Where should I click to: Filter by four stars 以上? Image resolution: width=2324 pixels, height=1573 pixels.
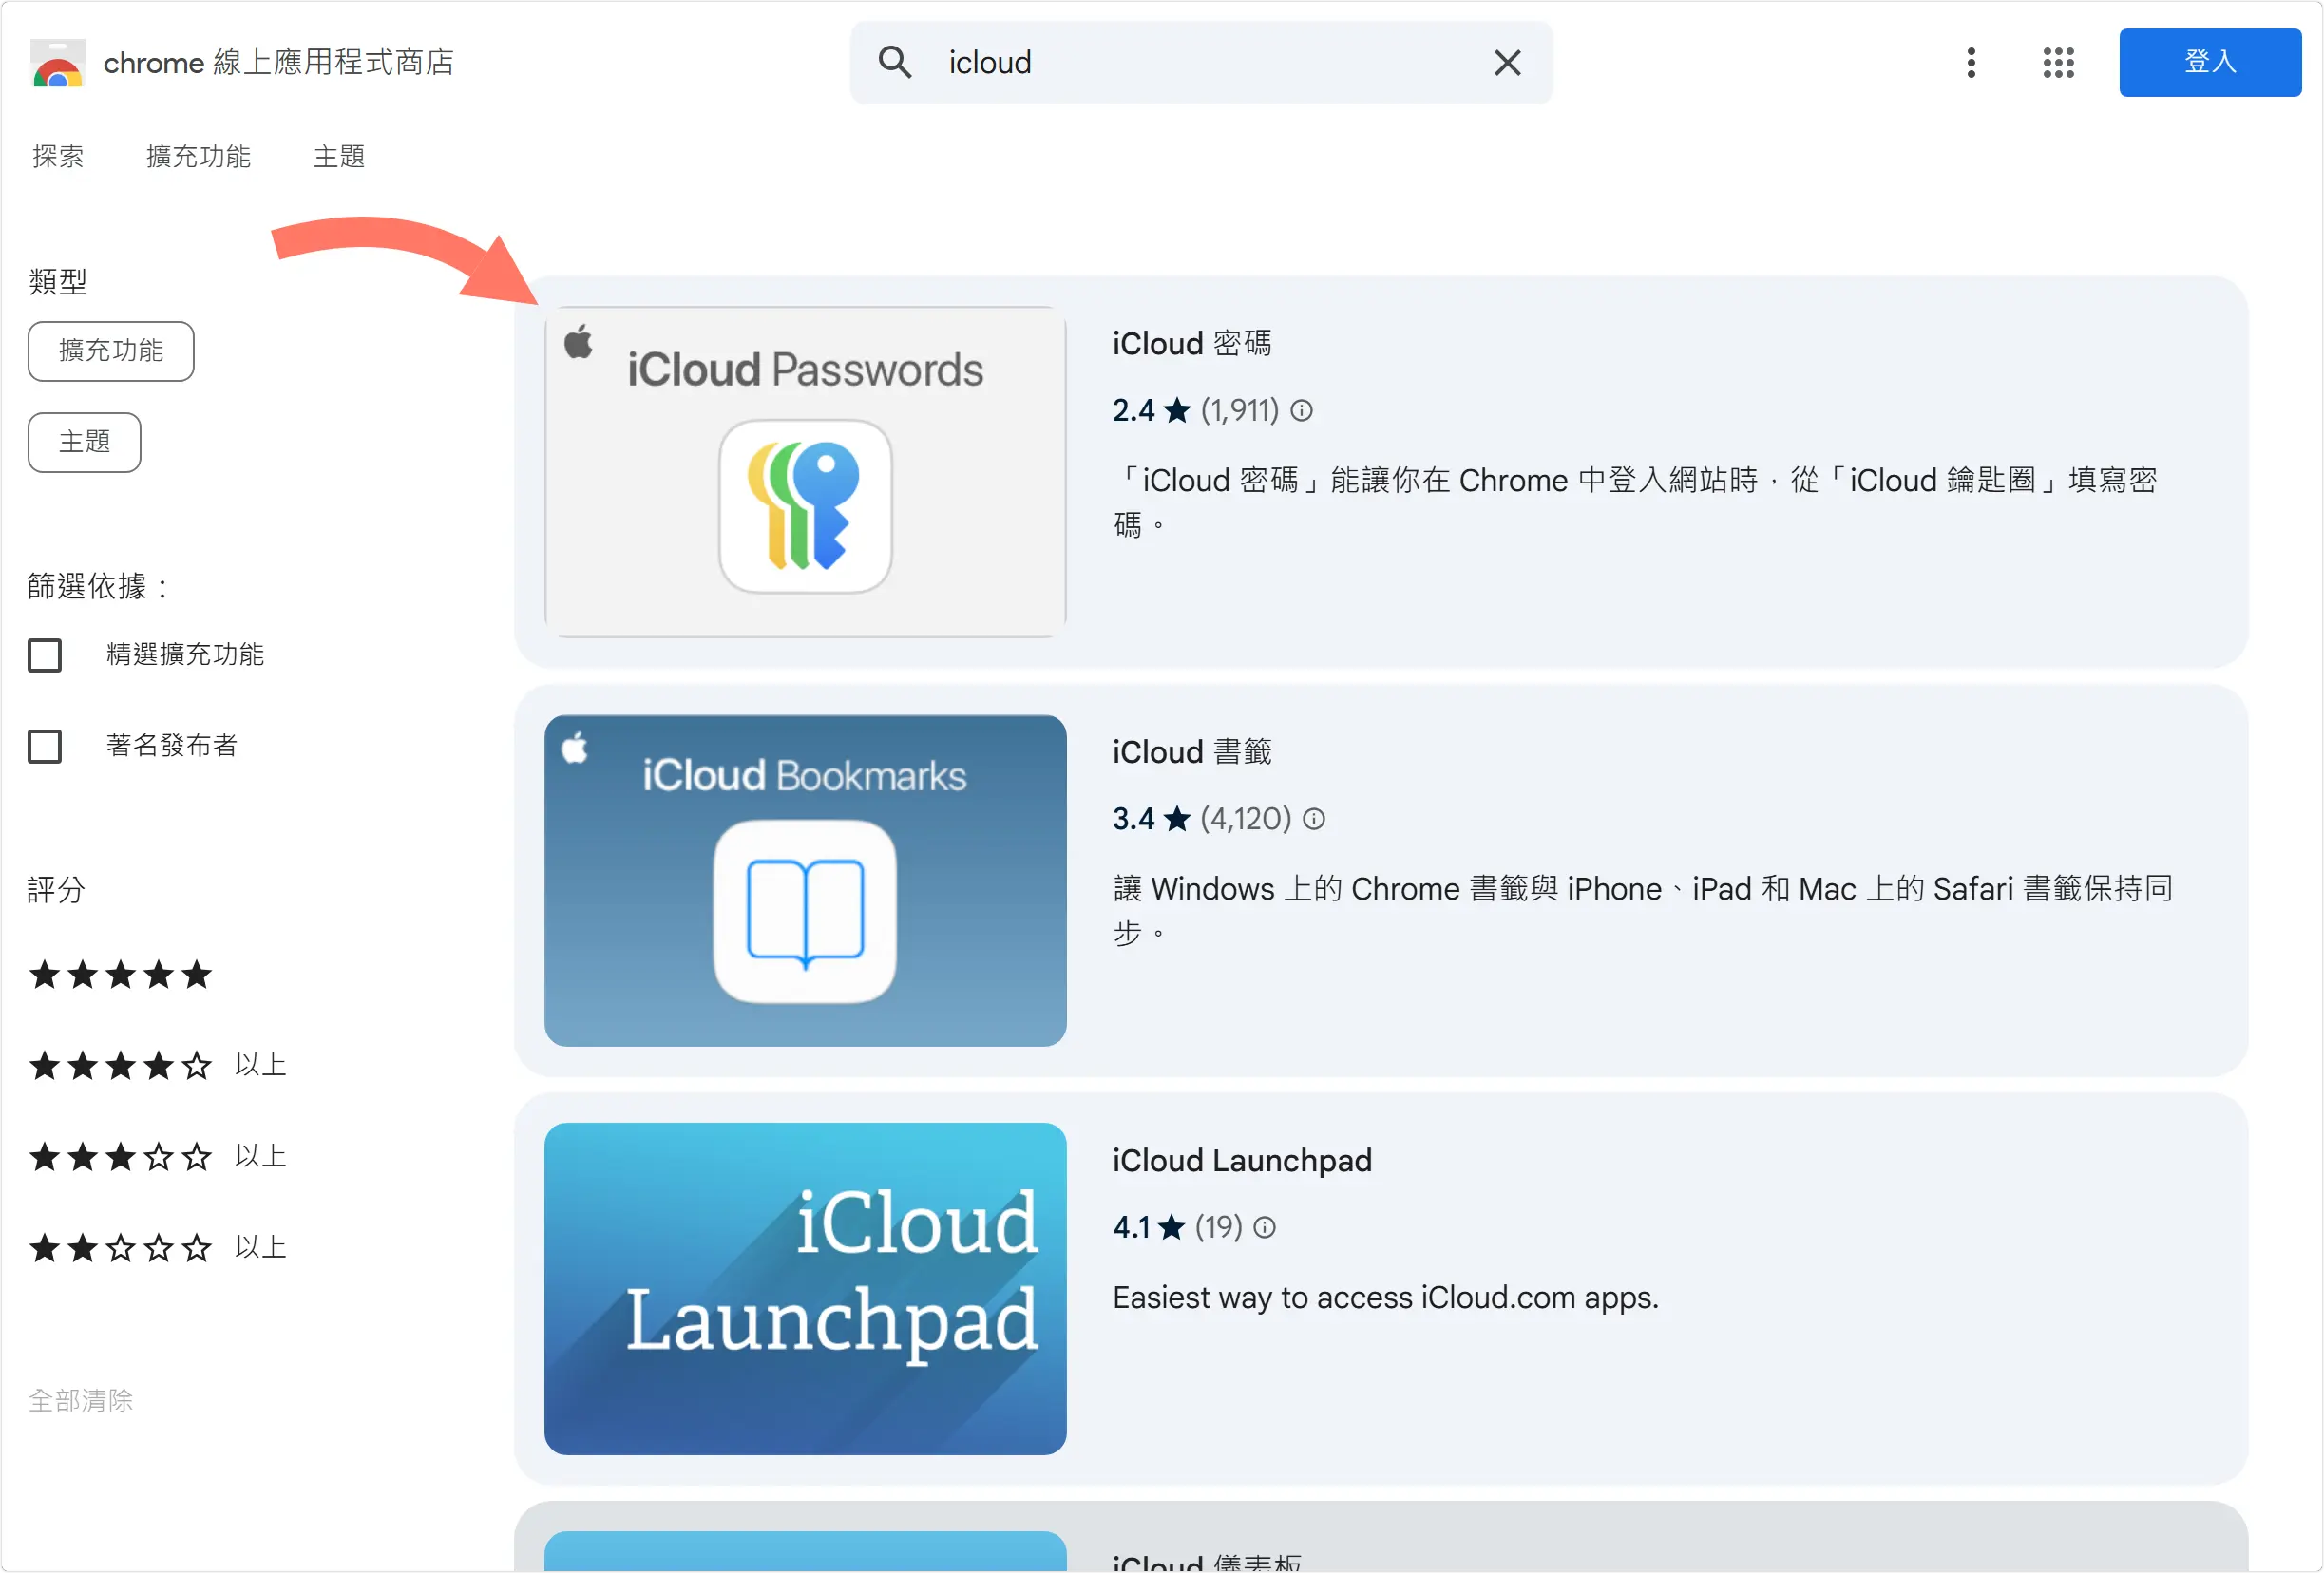(158, 1065)
